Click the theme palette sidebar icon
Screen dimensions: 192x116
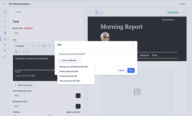pyautogui.click(x=5, y=50)
